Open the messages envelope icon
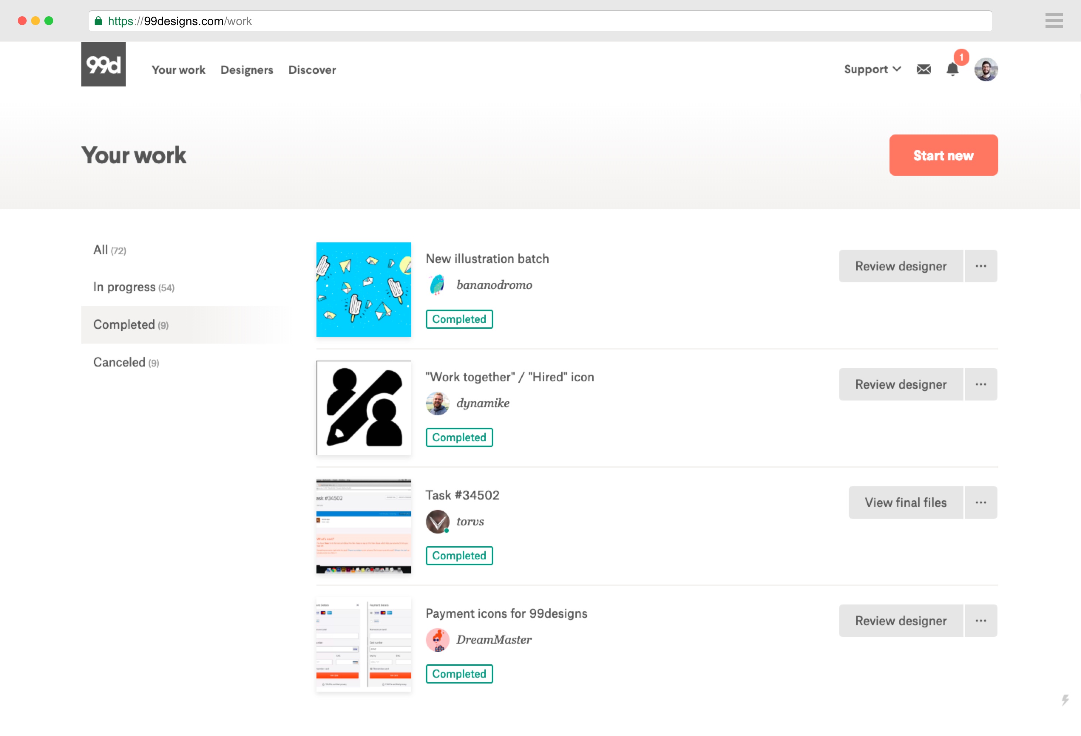Viewport: 1081px width, 736px height. tap(923, 69)
